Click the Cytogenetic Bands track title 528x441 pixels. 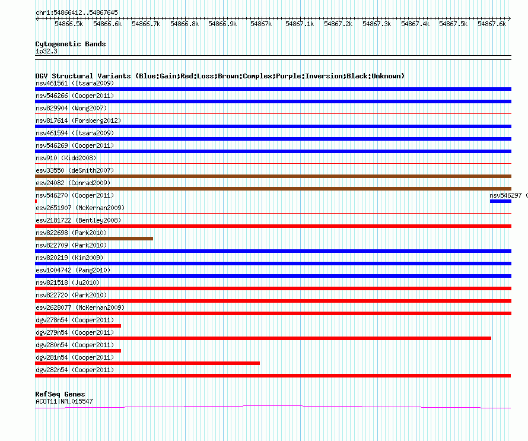coord(71,44)
